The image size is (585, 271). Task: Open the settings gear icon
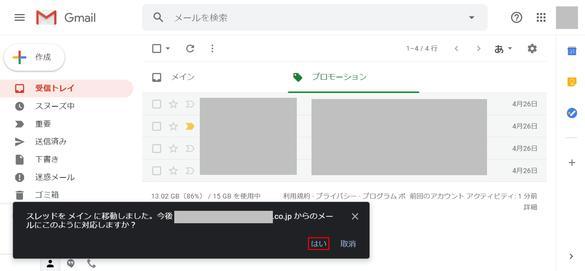point(532,48)
